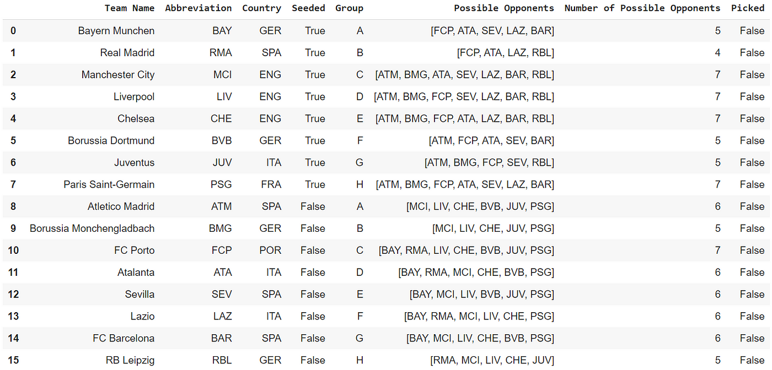The height and width of the screenshot is (370, 772).
Task: Select the 'Real Madrid' team name cell
Action: (127, 53)
